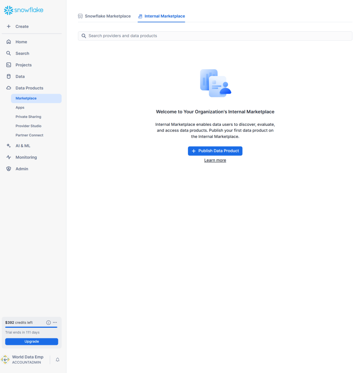This screenshot has height=373, width=363.
Task: Click the Search magnifier icon in sidebar
Action: 9,54
